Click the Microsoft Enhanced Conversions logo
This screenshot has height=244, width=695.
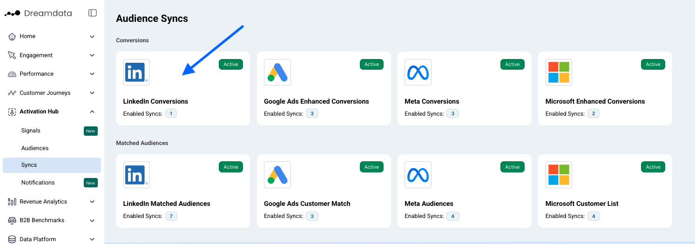click(x=559, y=72)
